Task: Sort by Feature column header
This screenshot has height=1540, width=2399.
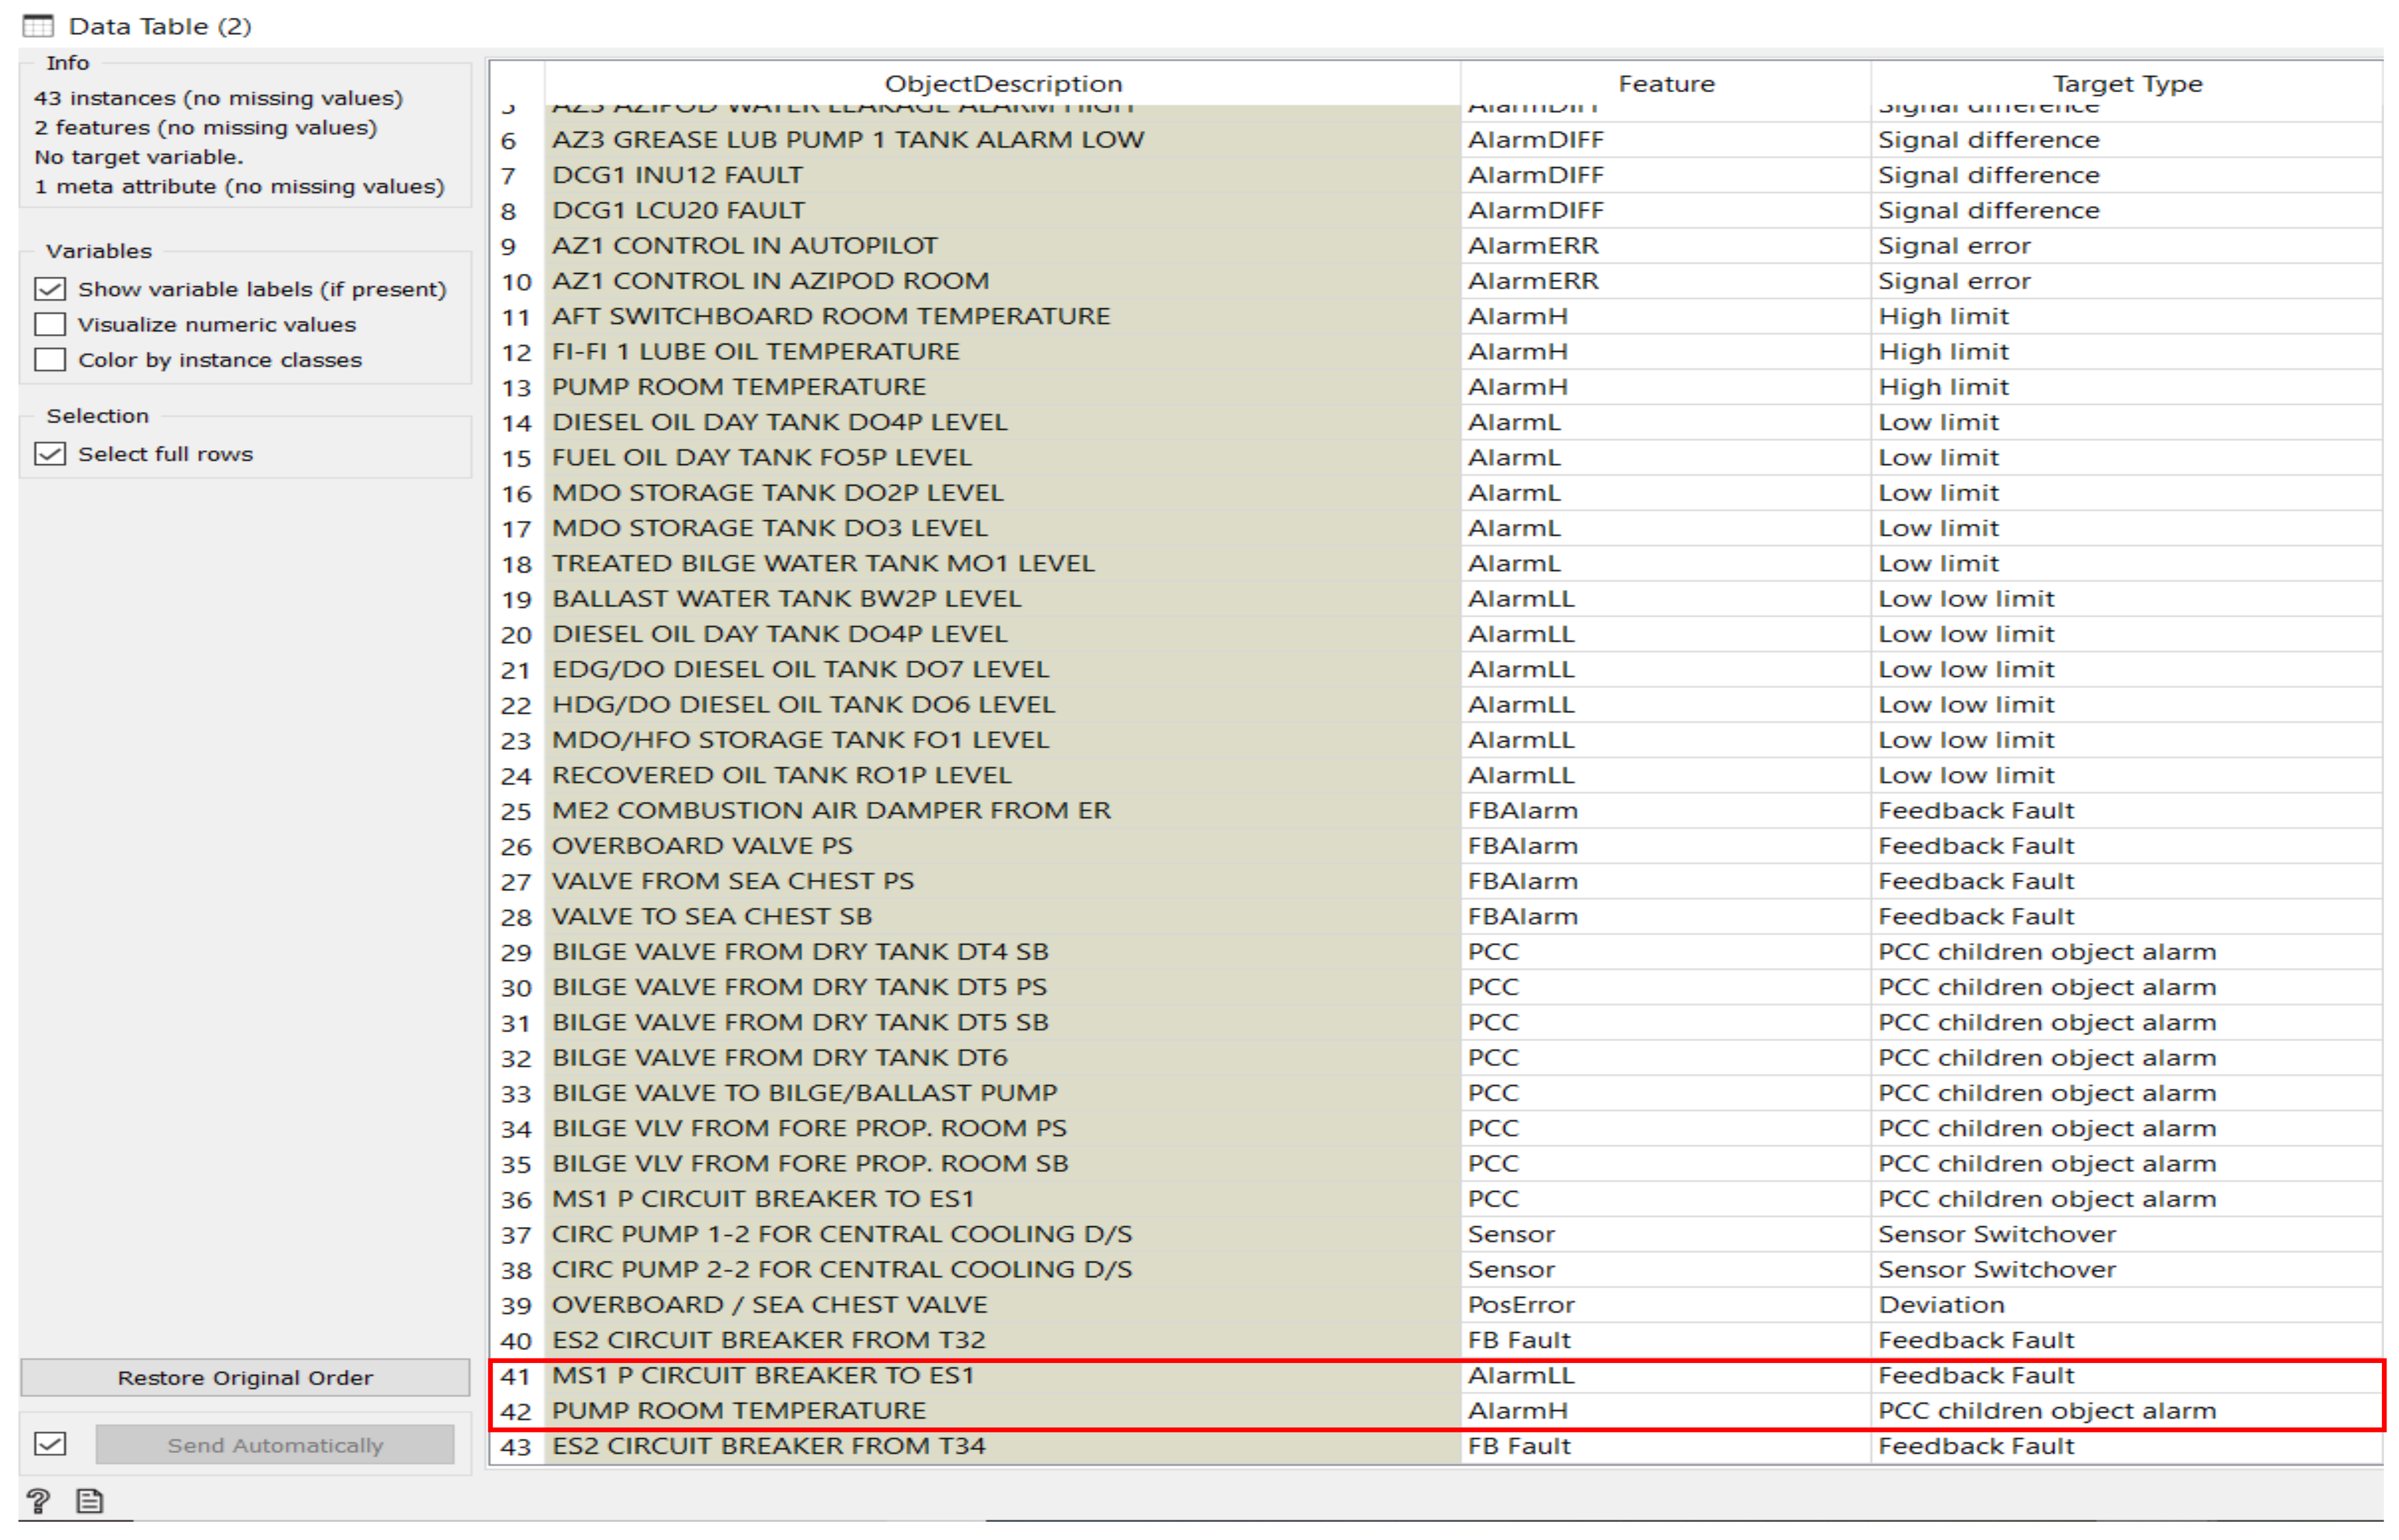Action: coord(1666,83)
